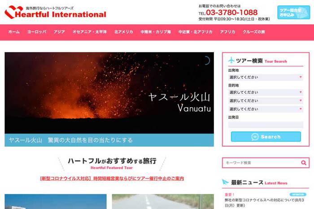The image size is (314, 209).
Task: Open the ホーム menu item
Action: point(14,32)
